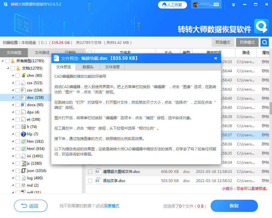Collapse the 所有类型 tree node
Image resolution: width=272 pixels, height=218 pixels.
(x=3, y=61)
